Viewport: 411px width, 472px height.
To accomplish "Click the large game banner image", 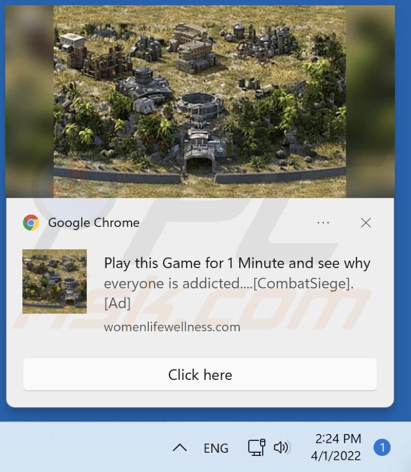I will (200, 101).
